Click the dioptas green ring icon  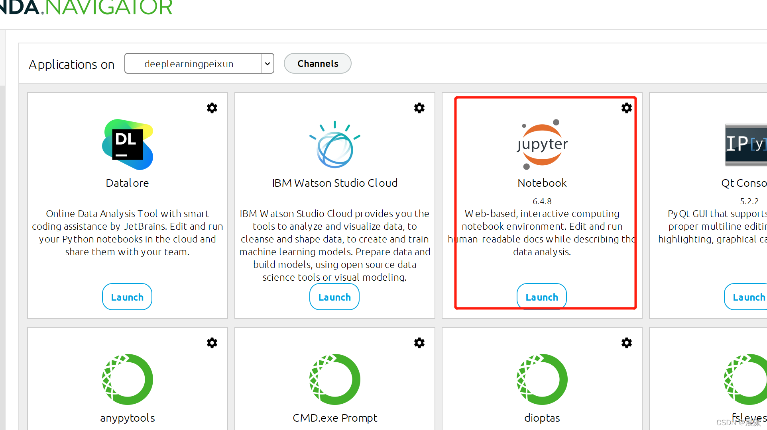[x=542, y=379]
